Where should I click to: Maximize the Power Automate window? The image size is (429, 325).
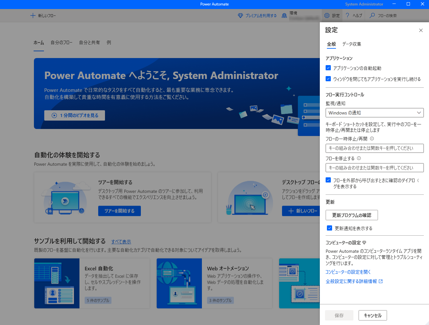click(408, 4)
